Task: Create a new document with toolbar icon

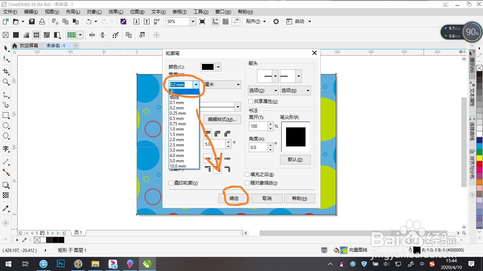Action: tap(6, 22)
